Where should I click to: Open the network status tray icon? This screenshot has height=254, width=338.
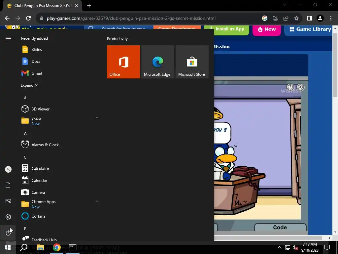coord(287,247)
